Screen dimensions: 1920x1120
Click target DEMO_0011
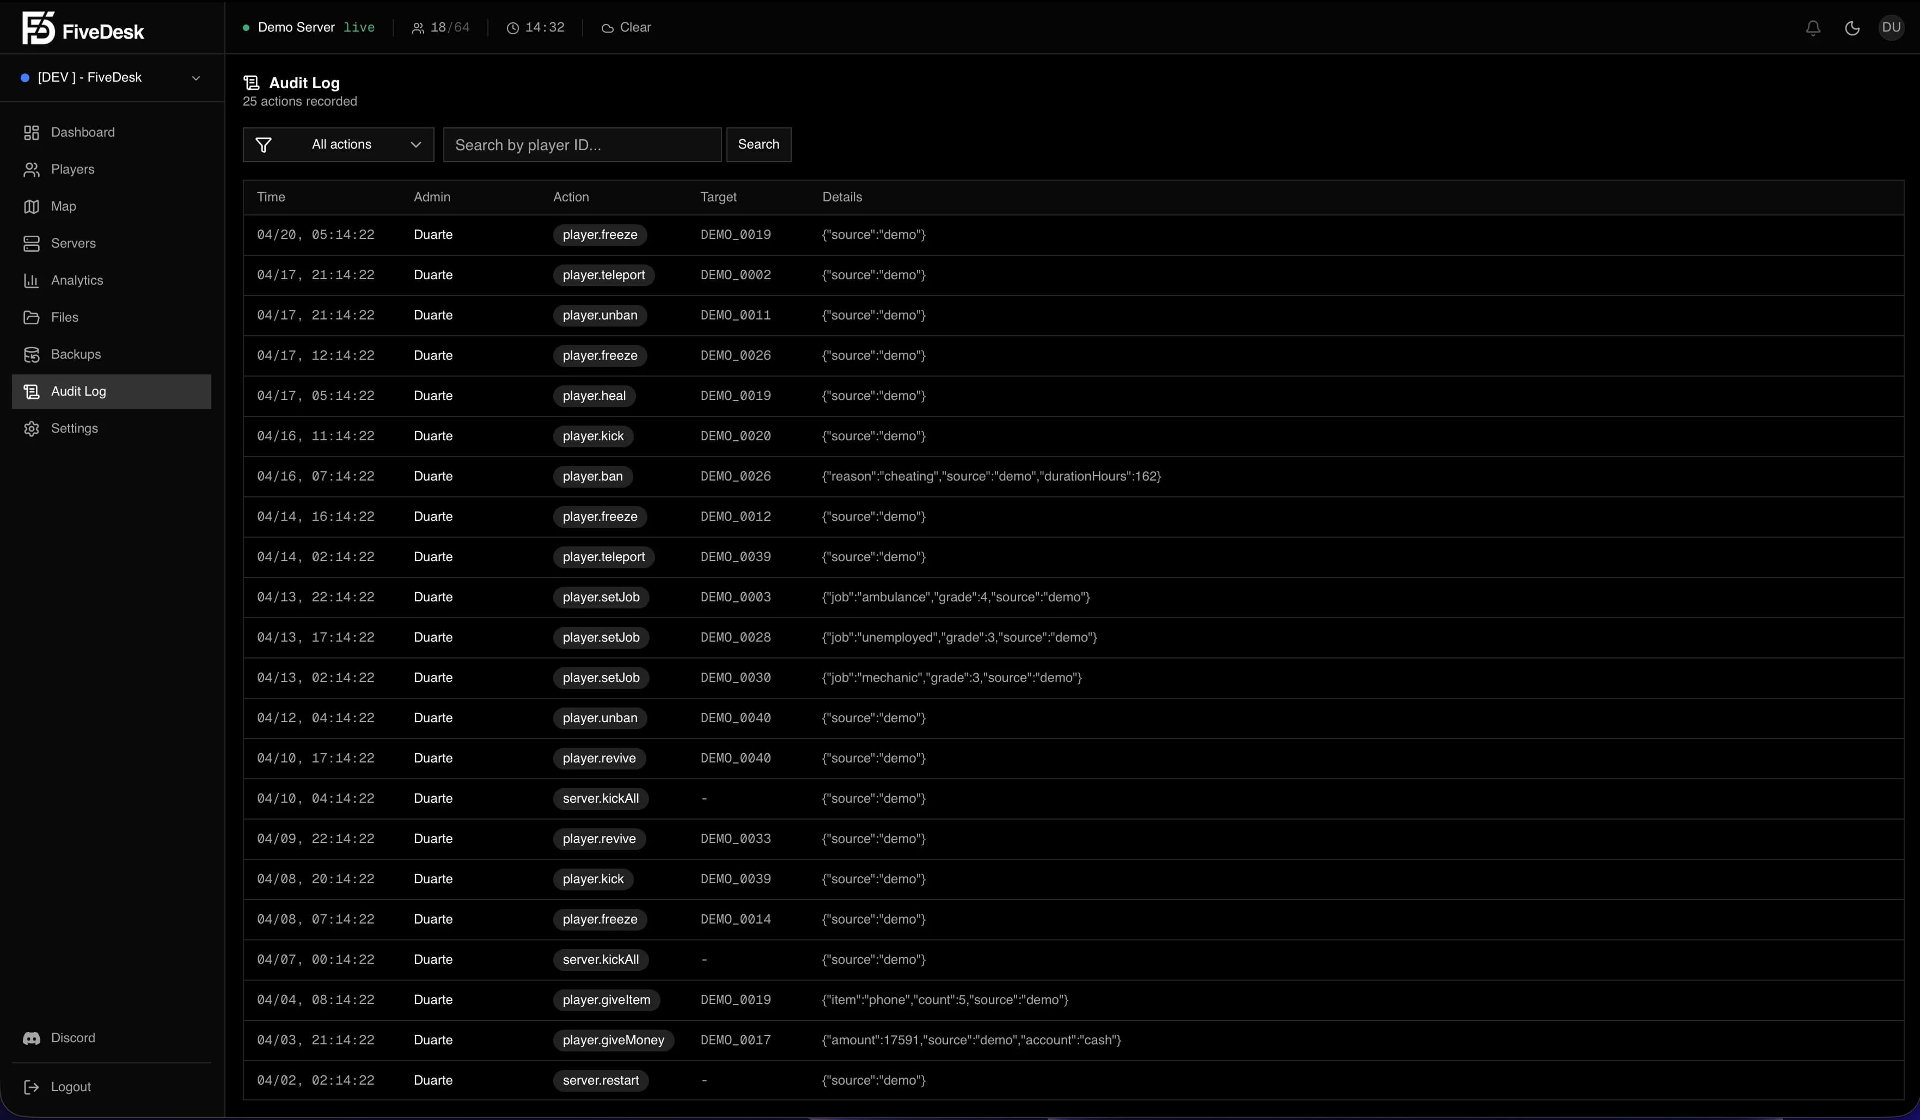tap(736, 315)
